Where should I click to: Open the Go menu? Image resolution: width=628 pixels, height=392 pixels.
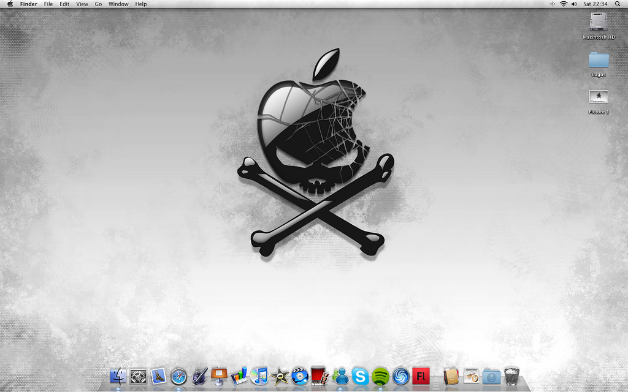pos(99,4)
